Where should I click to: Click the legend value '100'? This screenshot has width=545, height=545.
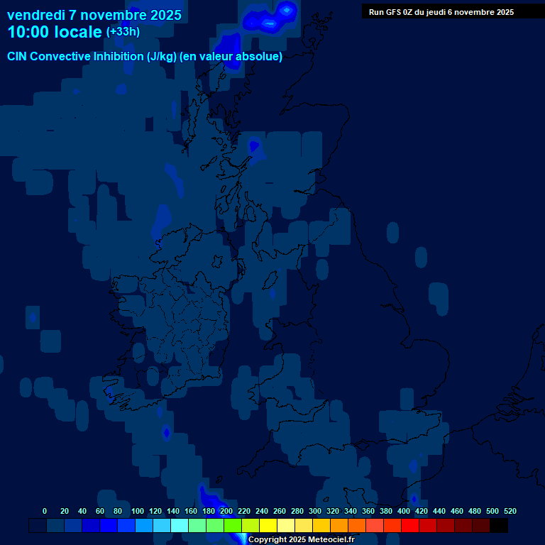(x=138, y=511)
